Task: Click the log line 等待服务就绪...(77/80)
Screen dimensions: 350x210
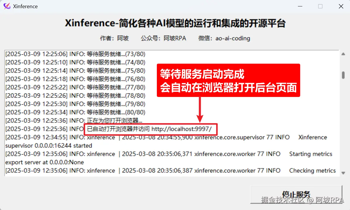Action: point(75,87)
